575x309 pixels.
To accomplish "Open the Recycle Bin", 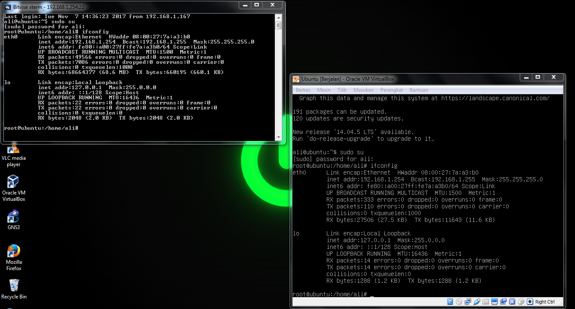I will click(13, 284).
